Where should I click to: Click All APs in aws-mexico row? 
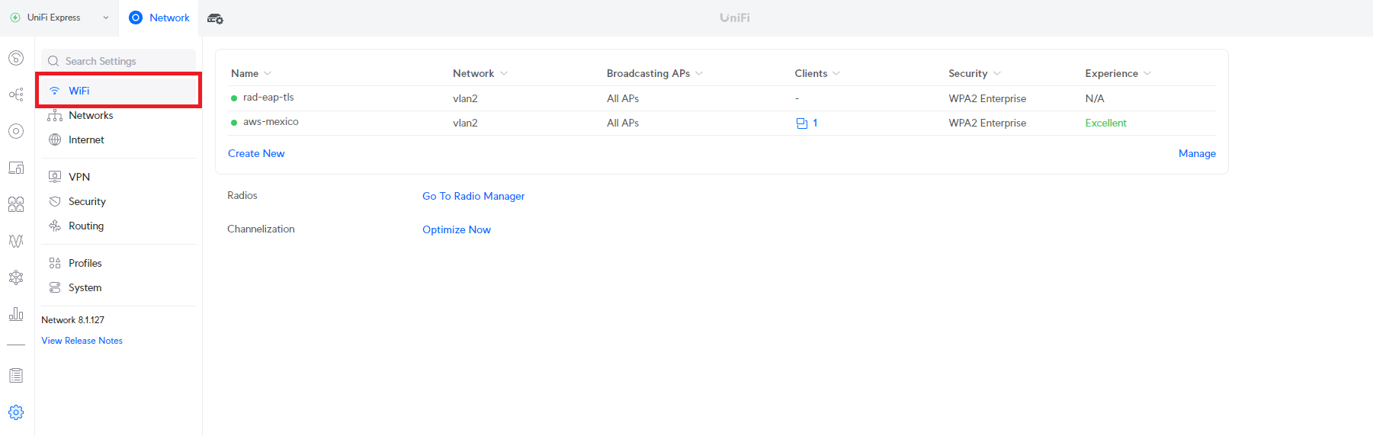[x=623, y=123]
